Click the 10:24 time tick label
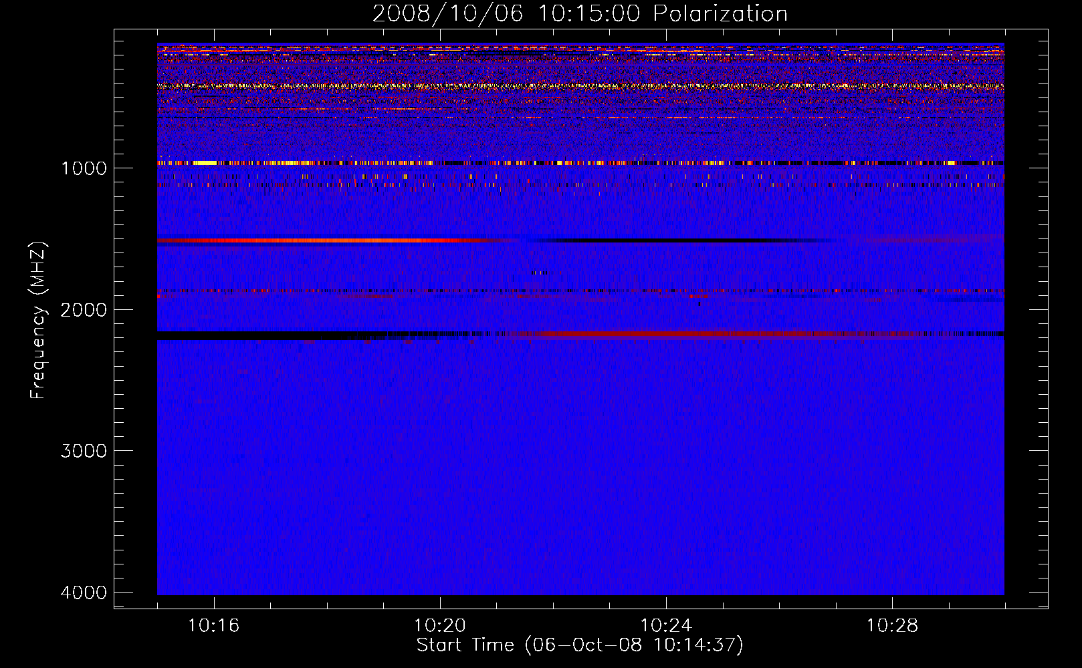The image size is (1082, 668). click(x=666, y=626)
